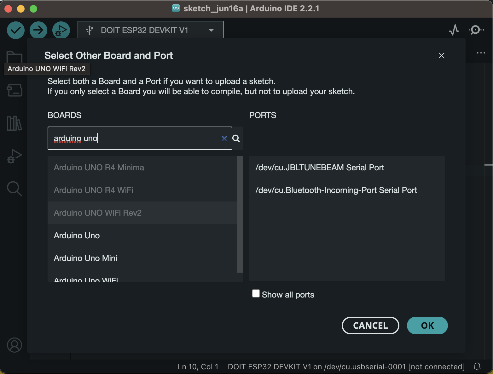This screenshot has width=493, height=374.
Task: Open the Sketchbook folder sidebar icon
Action: [x=14, y=57]
